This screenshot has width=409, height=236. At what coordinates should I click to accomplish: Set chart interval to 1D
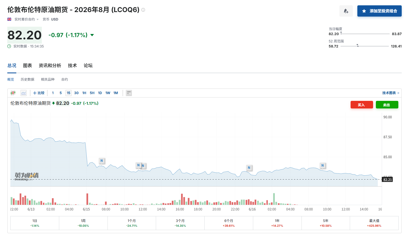[100, 93]
